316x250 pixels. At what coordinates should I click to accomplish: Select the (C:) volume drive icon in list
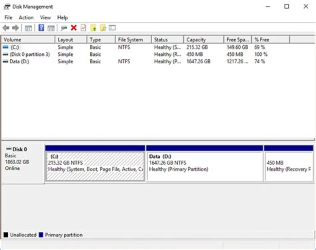coord(5,47)
